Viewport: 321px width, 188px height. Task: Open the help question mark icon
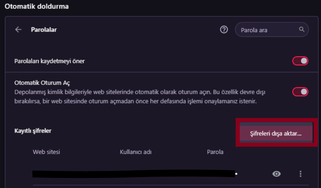click(224, 30)
